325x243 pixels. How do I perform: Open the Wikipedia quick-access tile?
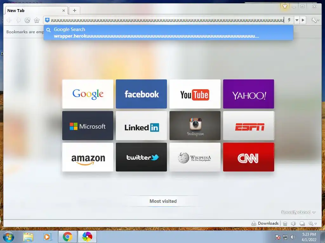coord(195,157)
